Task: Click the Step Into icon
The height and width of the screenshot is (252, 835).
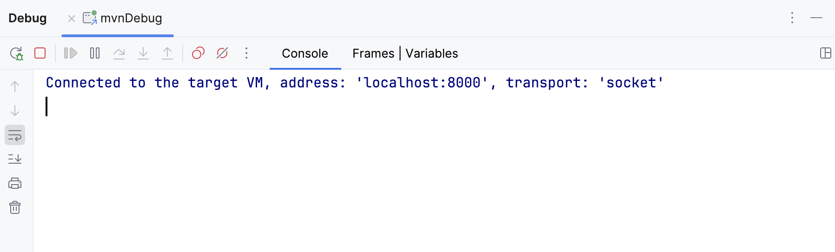Action: (143, 53)
